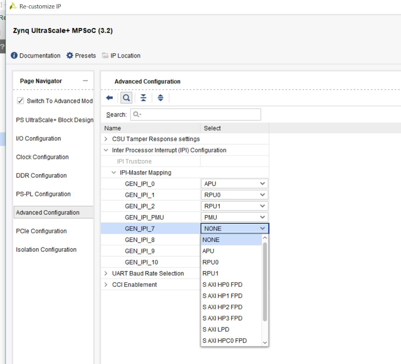
Task: Click the back arrow toolbar icon
Action: point(109,98)
